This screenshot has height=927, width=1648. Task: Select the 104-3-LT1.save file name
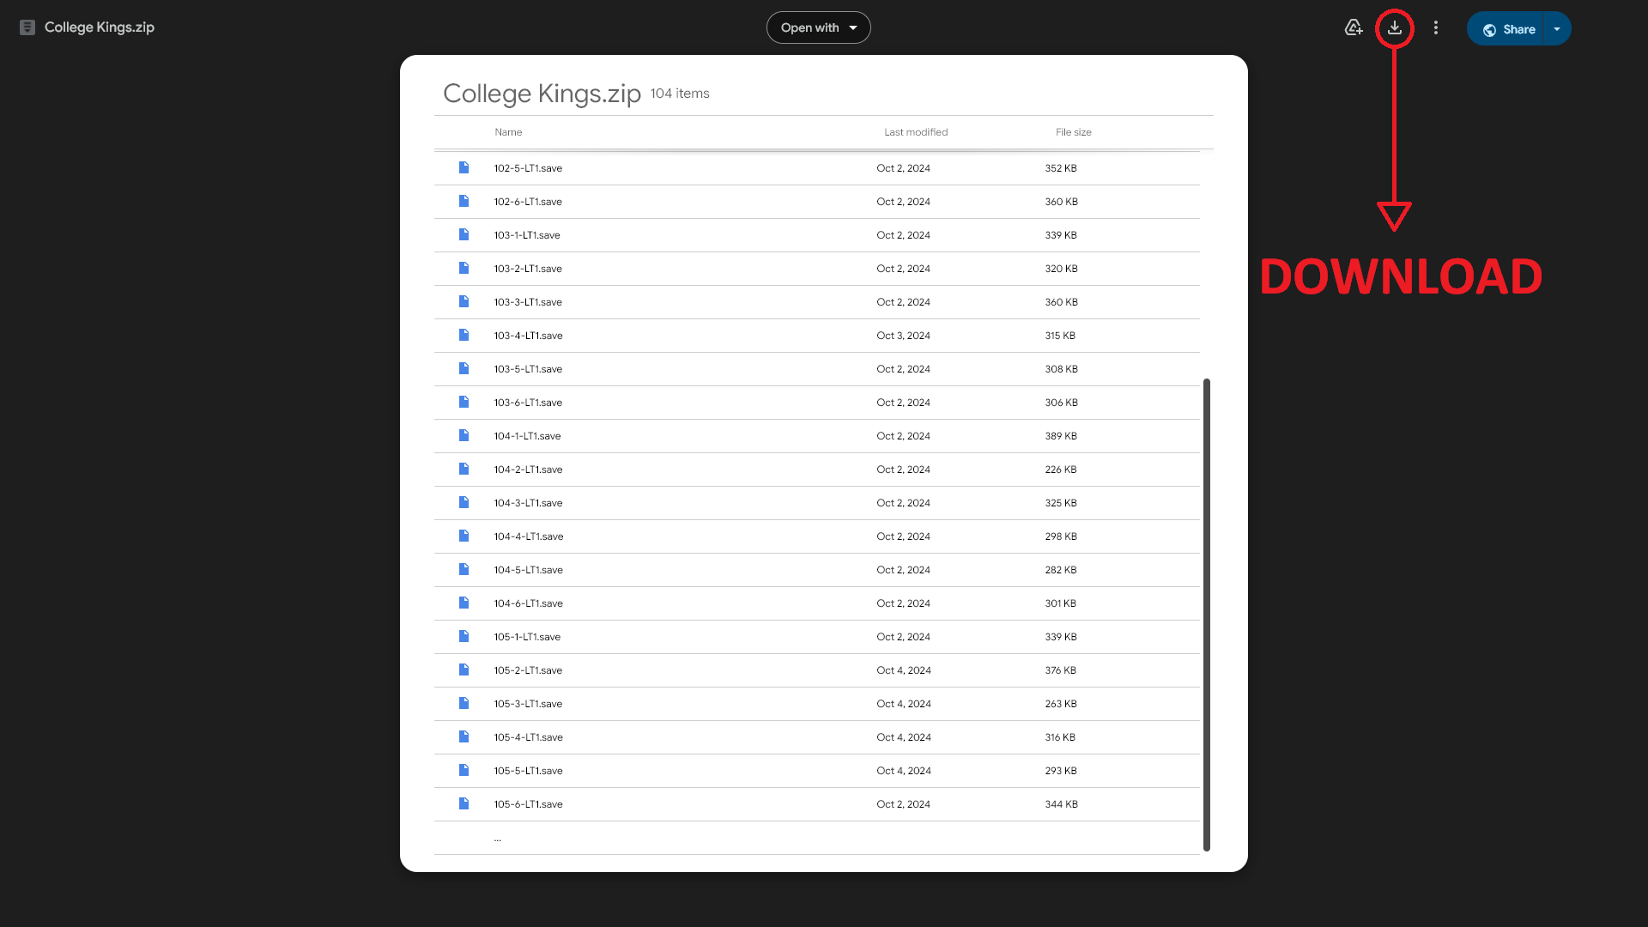(x=528, y=503)
